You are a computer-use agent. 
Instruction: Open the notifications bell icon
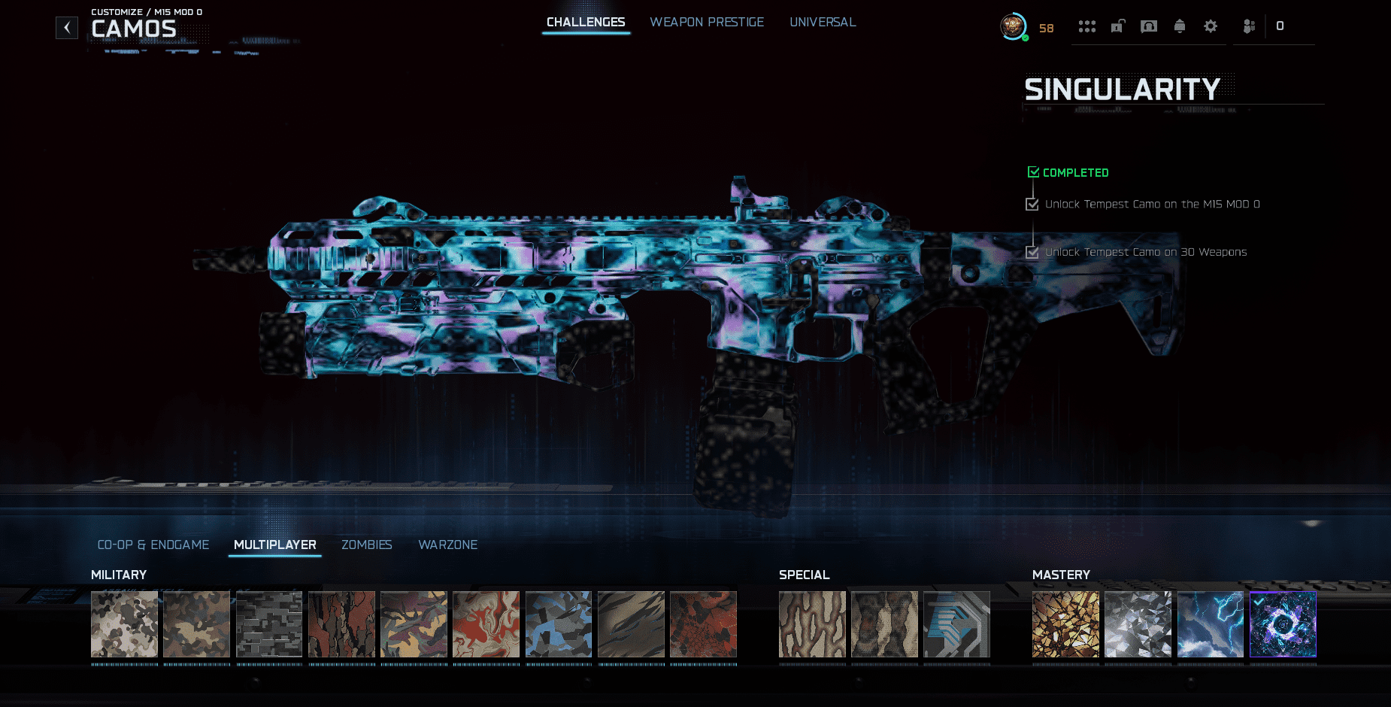click(1179, 26)
